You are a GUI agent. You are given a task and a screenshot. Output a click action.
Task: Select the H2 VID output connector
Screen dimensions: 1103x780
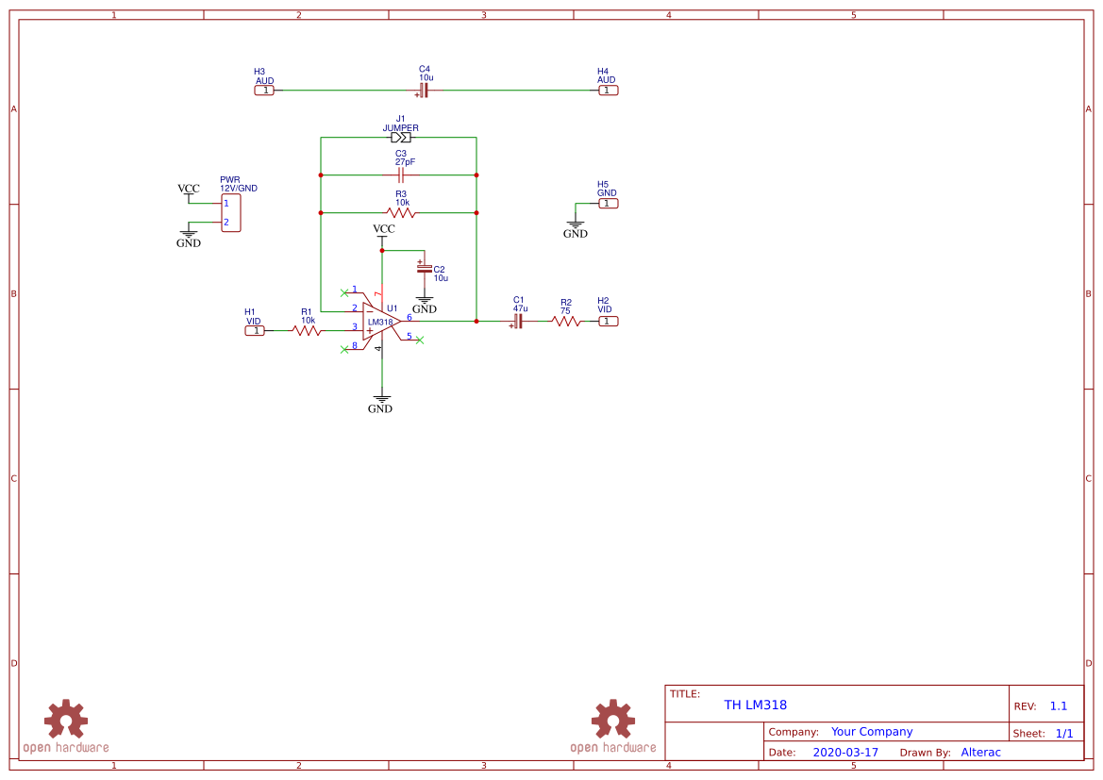pos(608,322)
